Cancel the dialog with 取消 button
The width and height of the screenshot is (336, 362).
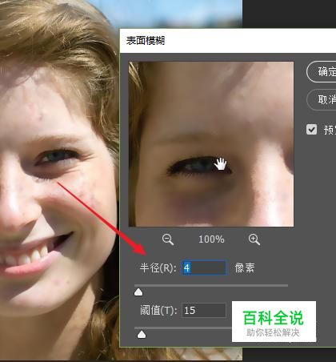322,100
